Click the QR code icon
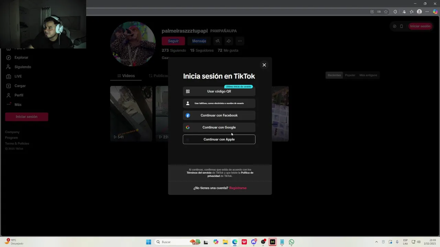Image resolution: width=440 pixels, height=247 pixels. 188,91
